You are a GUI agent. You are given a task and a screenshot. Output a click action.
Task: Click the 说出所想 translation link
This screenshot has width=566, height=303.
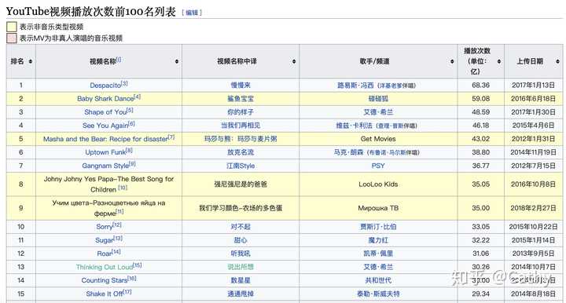coord(241,267)
